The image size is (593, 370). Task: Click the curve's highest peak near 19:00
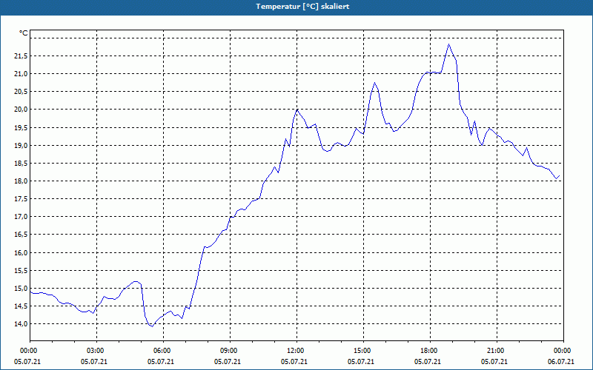tap(448, 44)
